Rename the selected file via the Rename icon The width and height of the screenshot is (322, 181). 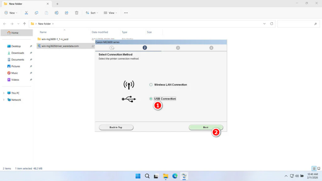pos(57,13)
